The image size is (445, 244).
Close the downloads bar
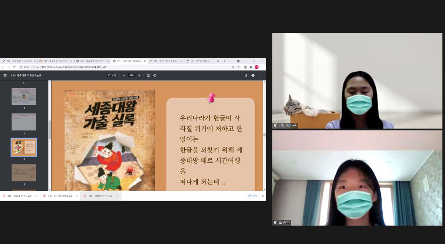[x=263, y=196]
